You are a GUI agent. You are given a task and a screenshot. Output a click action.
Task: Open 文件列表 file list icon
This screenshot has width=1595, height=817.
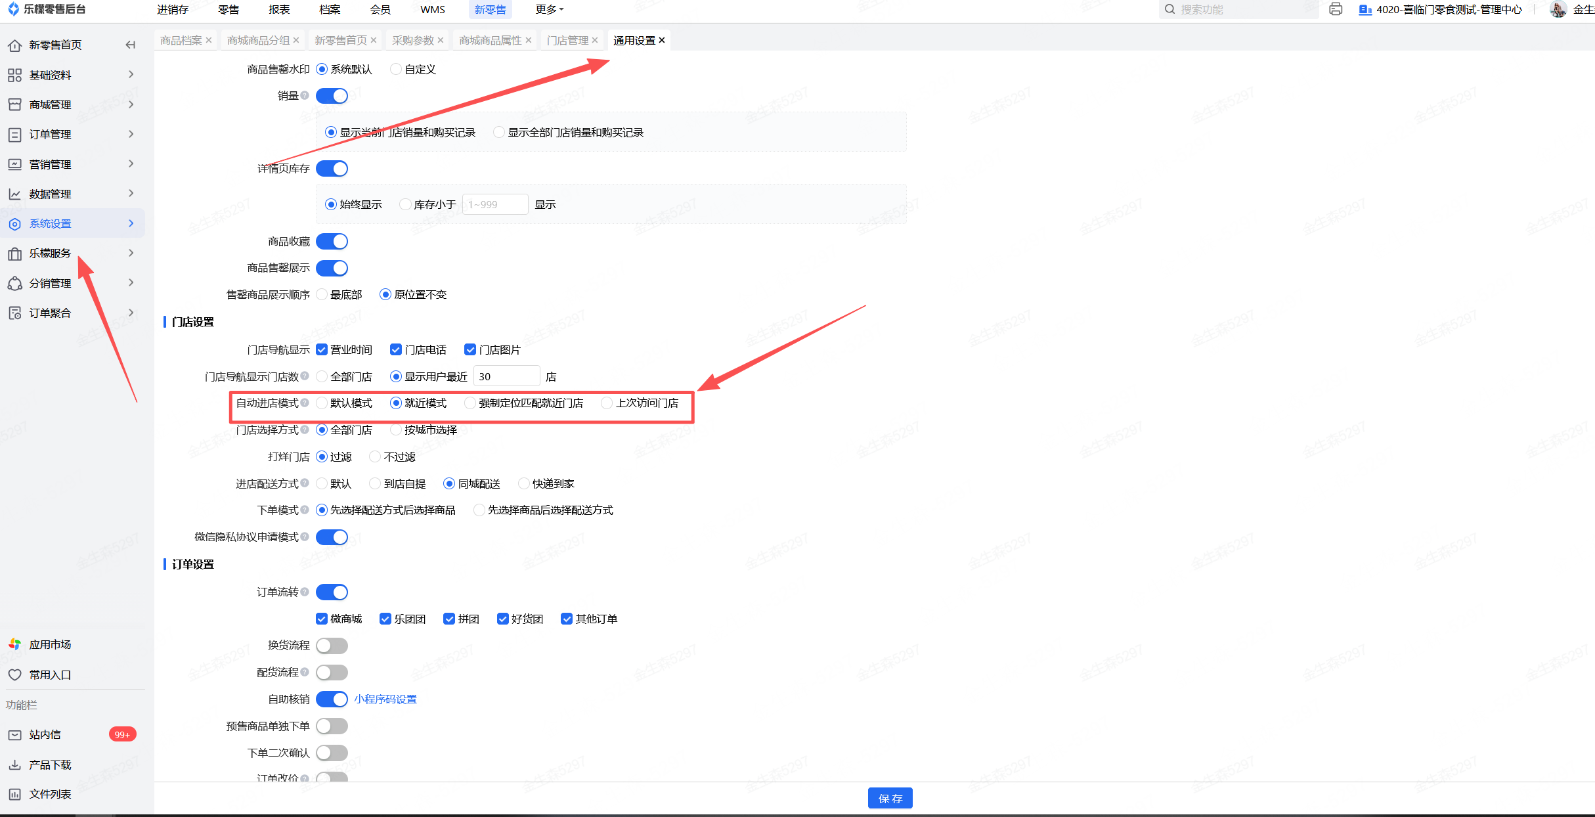[14, 794]
